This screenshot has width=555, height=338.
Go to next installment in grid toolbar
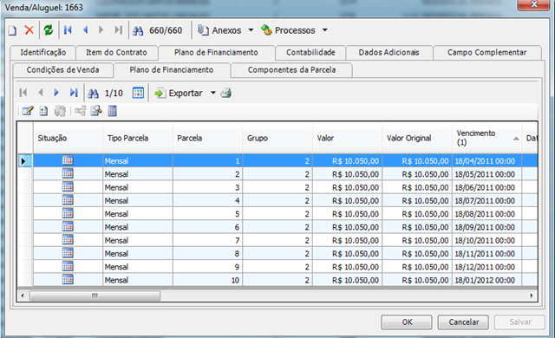[55, 93]
